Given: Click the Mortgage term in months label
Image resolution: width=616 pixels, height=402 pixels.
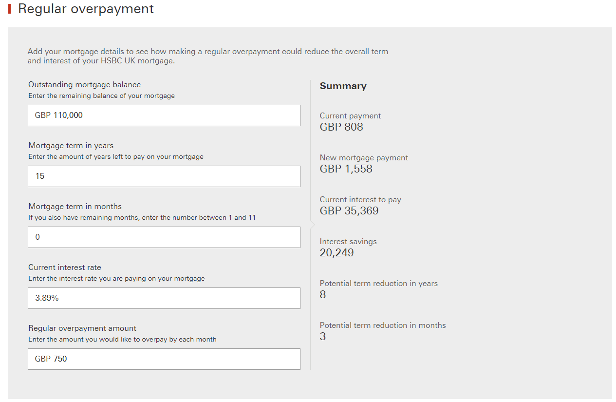Looking at the screenshot, I should point(75,207).
